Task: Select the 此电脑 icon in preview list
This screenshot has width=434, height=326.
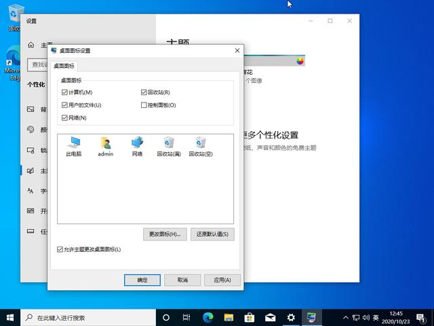Action: [74, 147]
